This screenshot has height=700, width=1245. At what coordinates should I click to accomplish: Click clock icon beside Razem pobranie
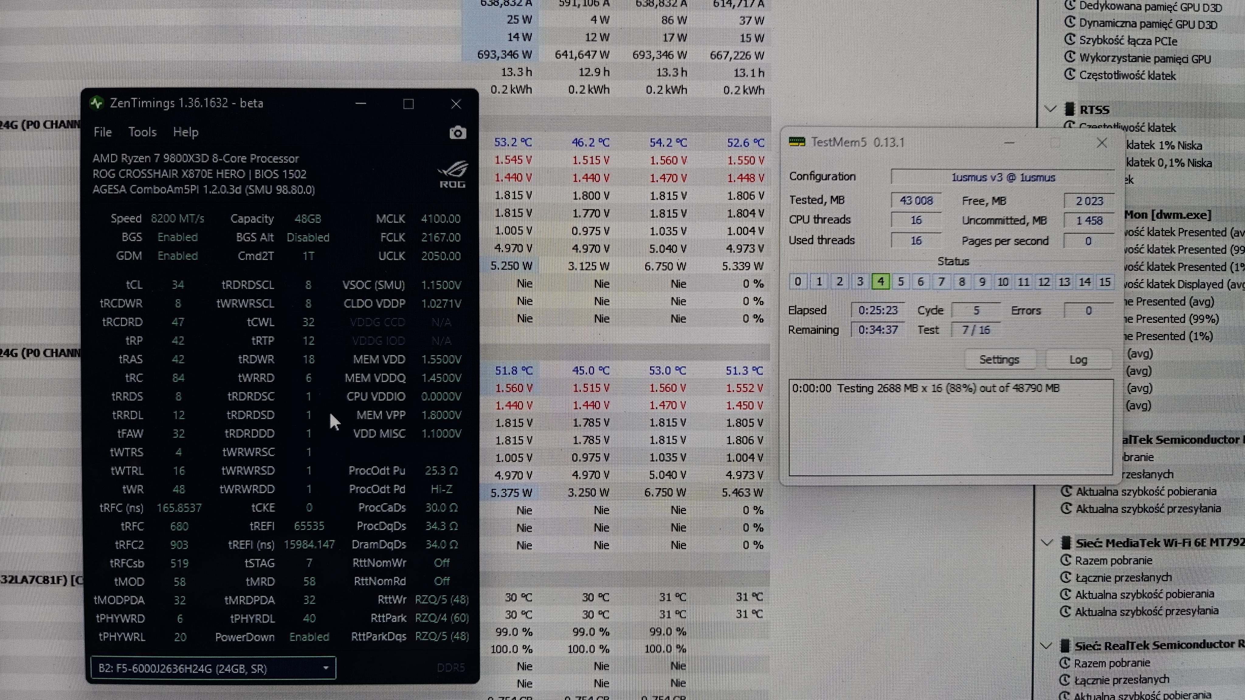tap(1066, 560)
